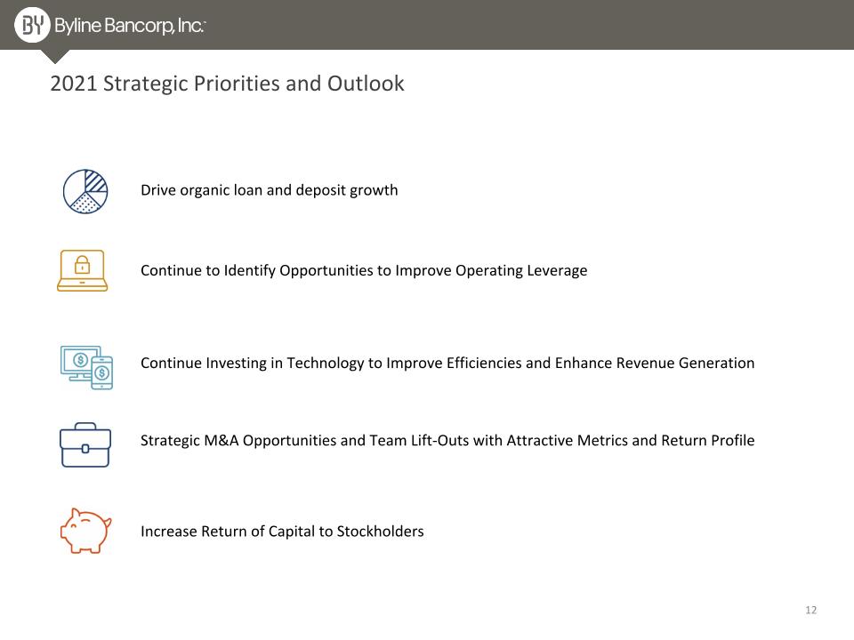Click the monitor and phone dollar icon
The width and height of the screenshot is (854, 640).
(86, 367)
